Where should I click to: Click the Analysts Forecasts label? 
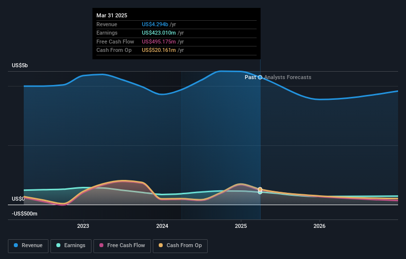288,78
